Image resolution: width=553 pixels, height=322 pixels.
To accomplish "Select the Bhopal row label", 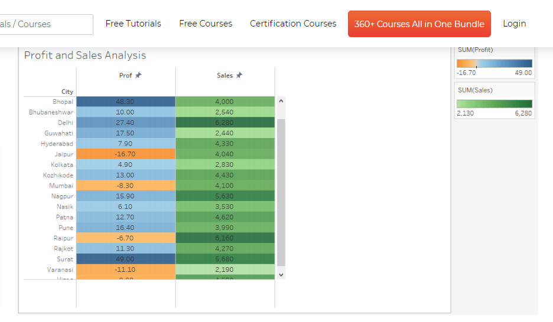I will click(63, 101).
